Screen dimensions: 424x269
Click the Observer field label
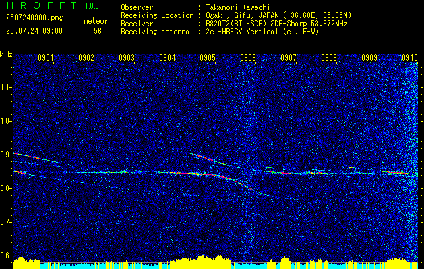[x=137, y=7]
